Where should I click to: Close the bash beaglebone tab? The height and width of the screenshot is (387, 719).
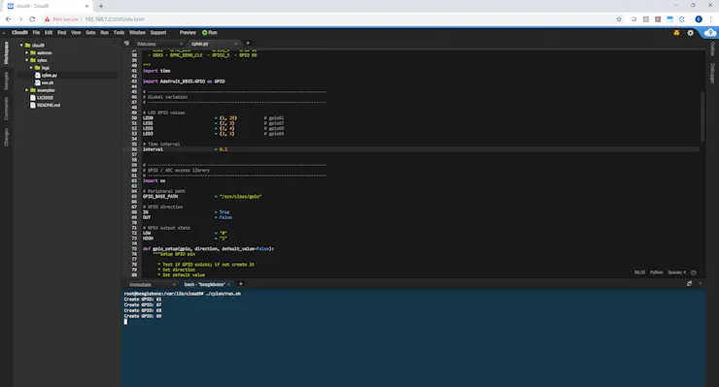(x=228, y=284)
